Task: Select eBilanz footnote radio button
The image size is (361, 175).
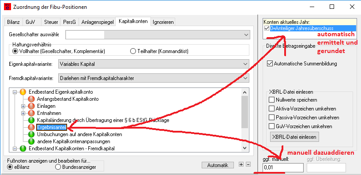Action: 10,167
